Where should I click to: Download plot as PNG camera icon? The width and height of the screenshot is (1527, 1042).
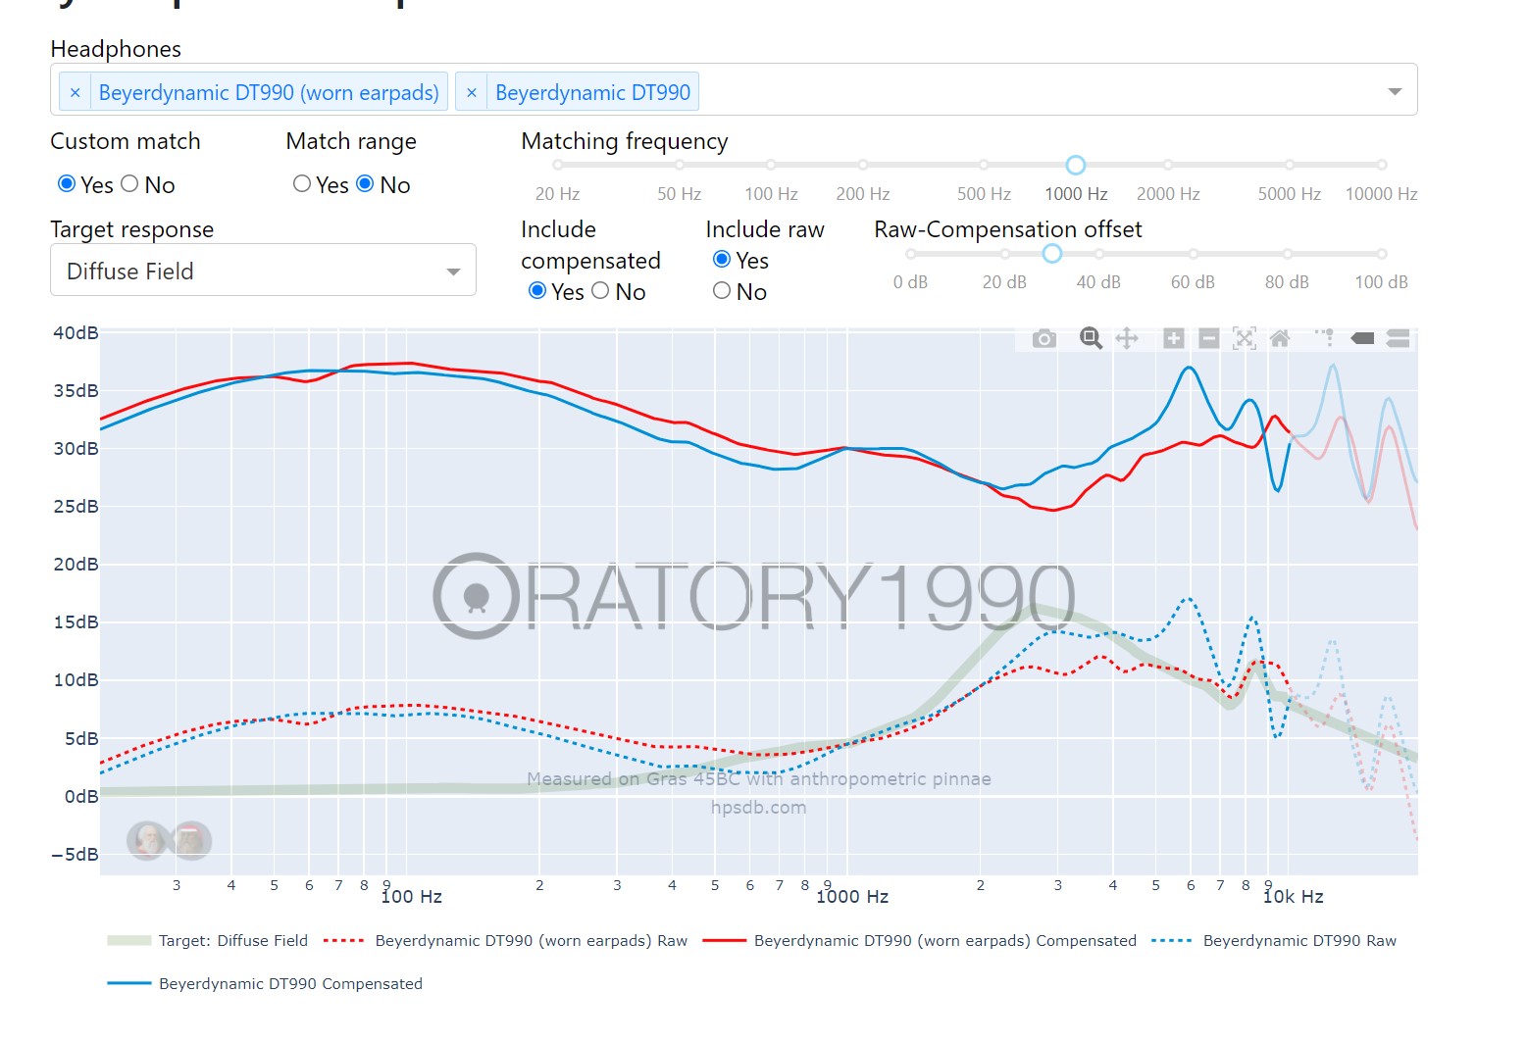1044,339
